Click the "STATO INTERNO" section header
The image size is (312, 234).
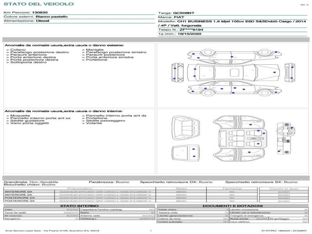(x=80, y=206)
